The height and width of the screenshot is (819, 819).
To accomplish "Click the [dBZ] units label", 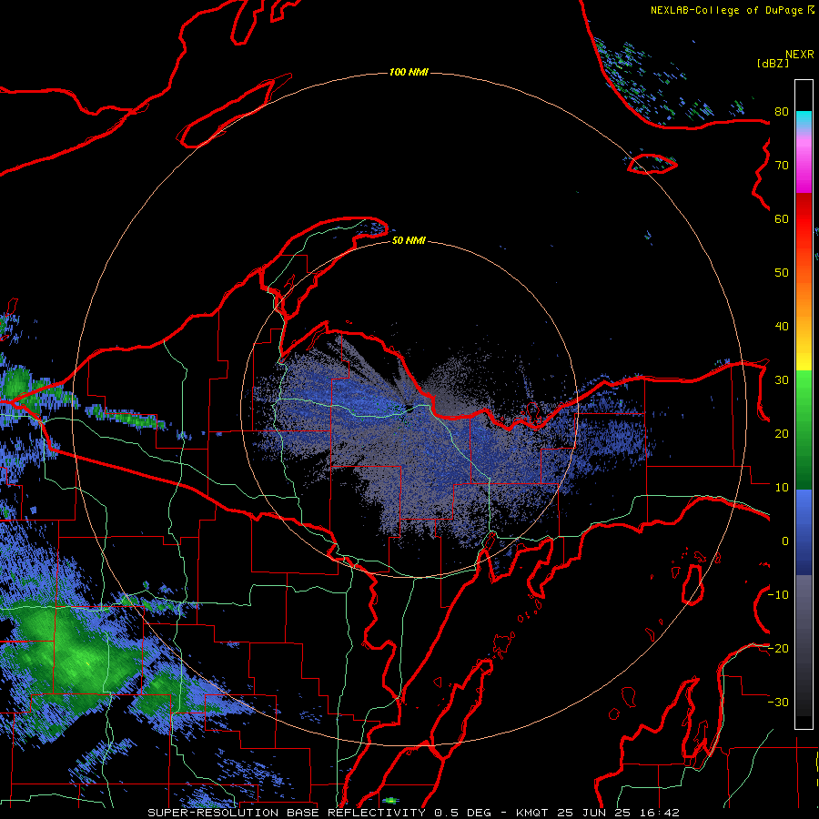I will 773,63.
